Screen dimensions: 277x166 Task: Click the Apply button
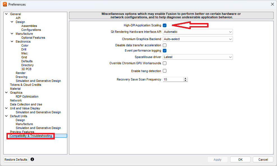click(x=218, y=160)
